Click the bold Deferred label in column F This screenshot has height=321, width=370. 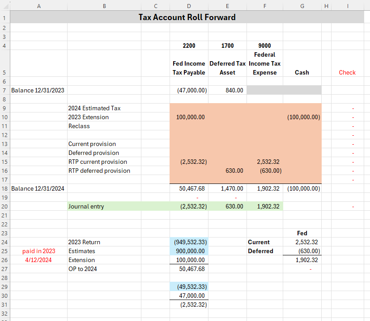pos(260,251)
